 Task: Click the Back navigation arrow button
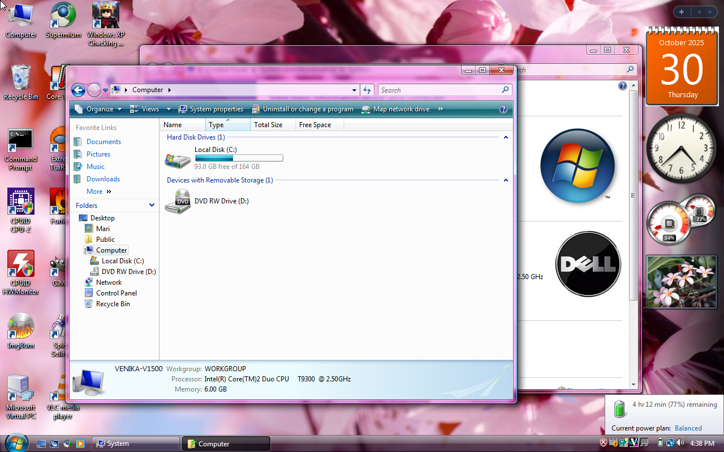(78, 90)
